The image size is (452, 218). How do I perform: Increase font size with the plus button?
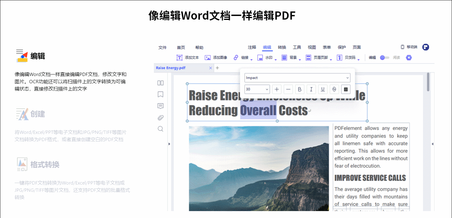(x=277, y=89)
